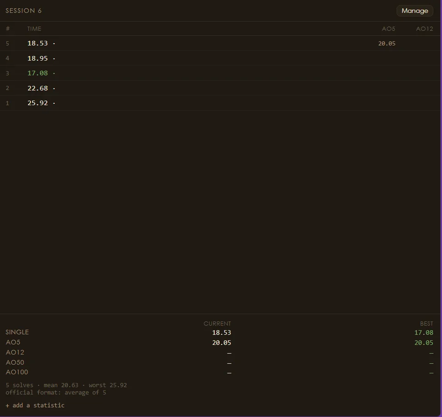Select the 25.92 time in solve row 1
The height and width of the screenshot is (417, 442).
coord(38,103)
